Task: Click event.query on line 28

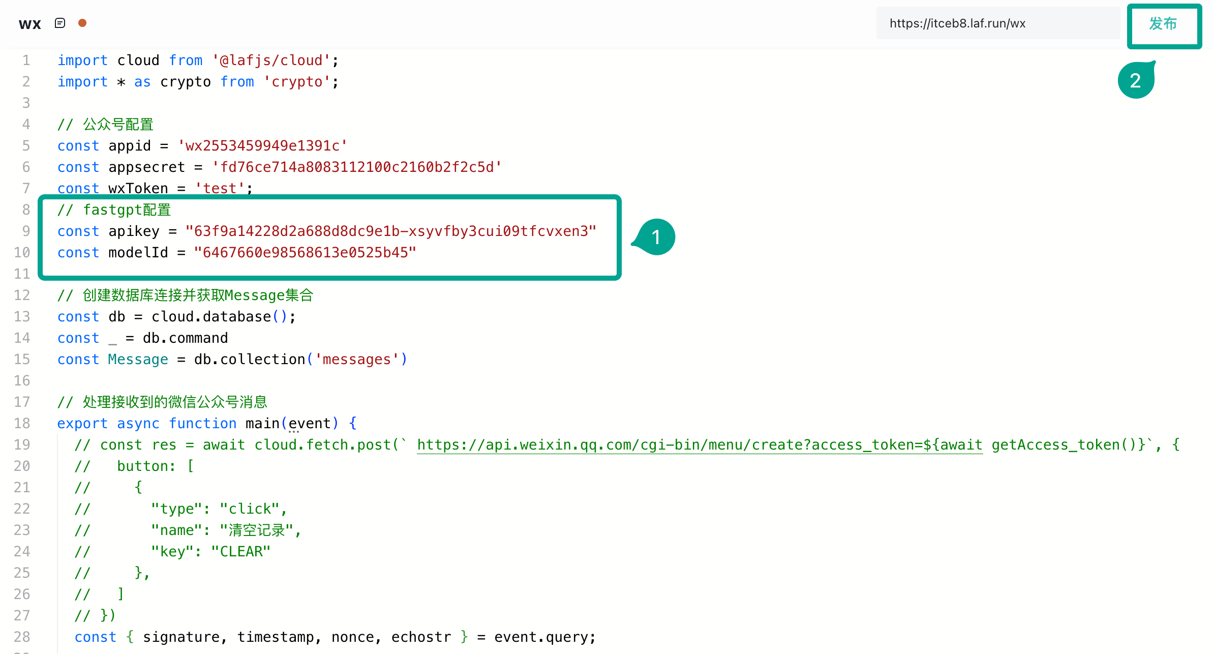Action: pos(541,637)
